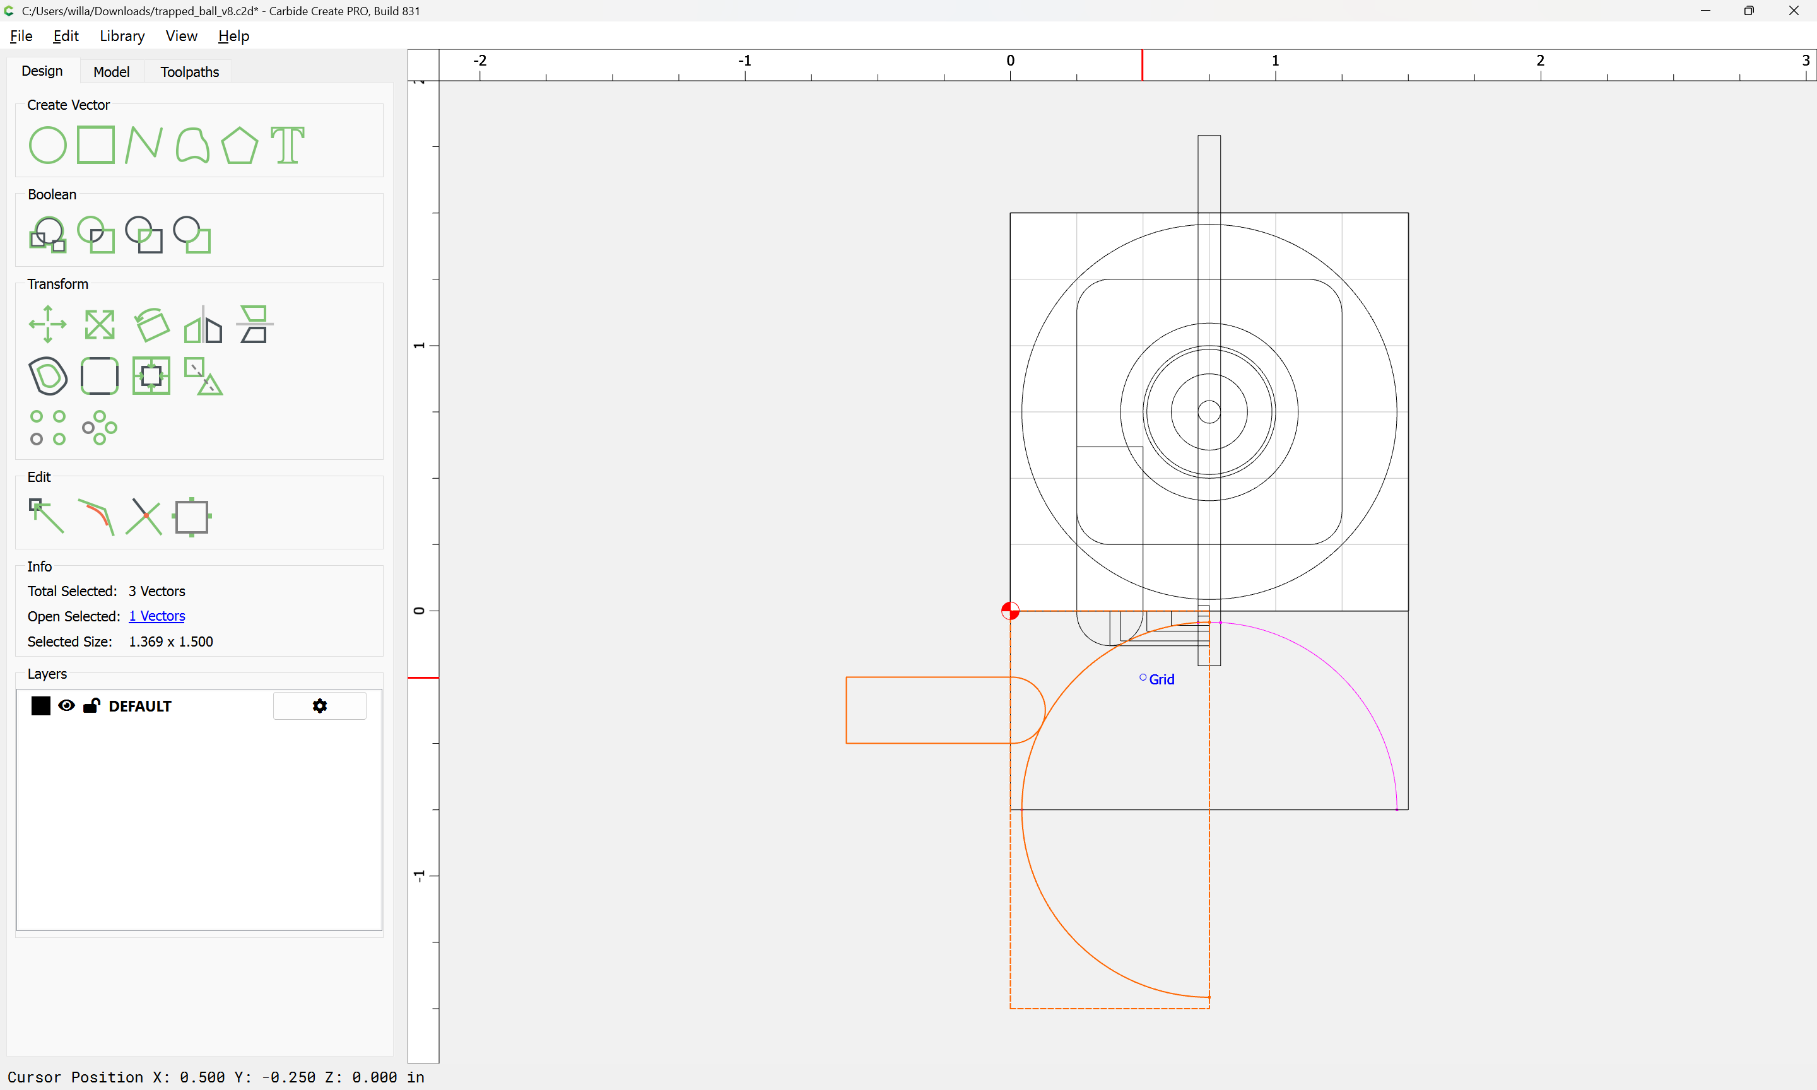This screenshot has height=1090, width=1817.
Task: Activate the Text creation tool
Action: [287, 144]
